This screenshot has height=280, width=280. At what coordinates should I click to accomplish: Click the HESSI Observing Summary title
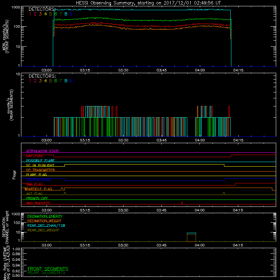(x=148, y=3)
